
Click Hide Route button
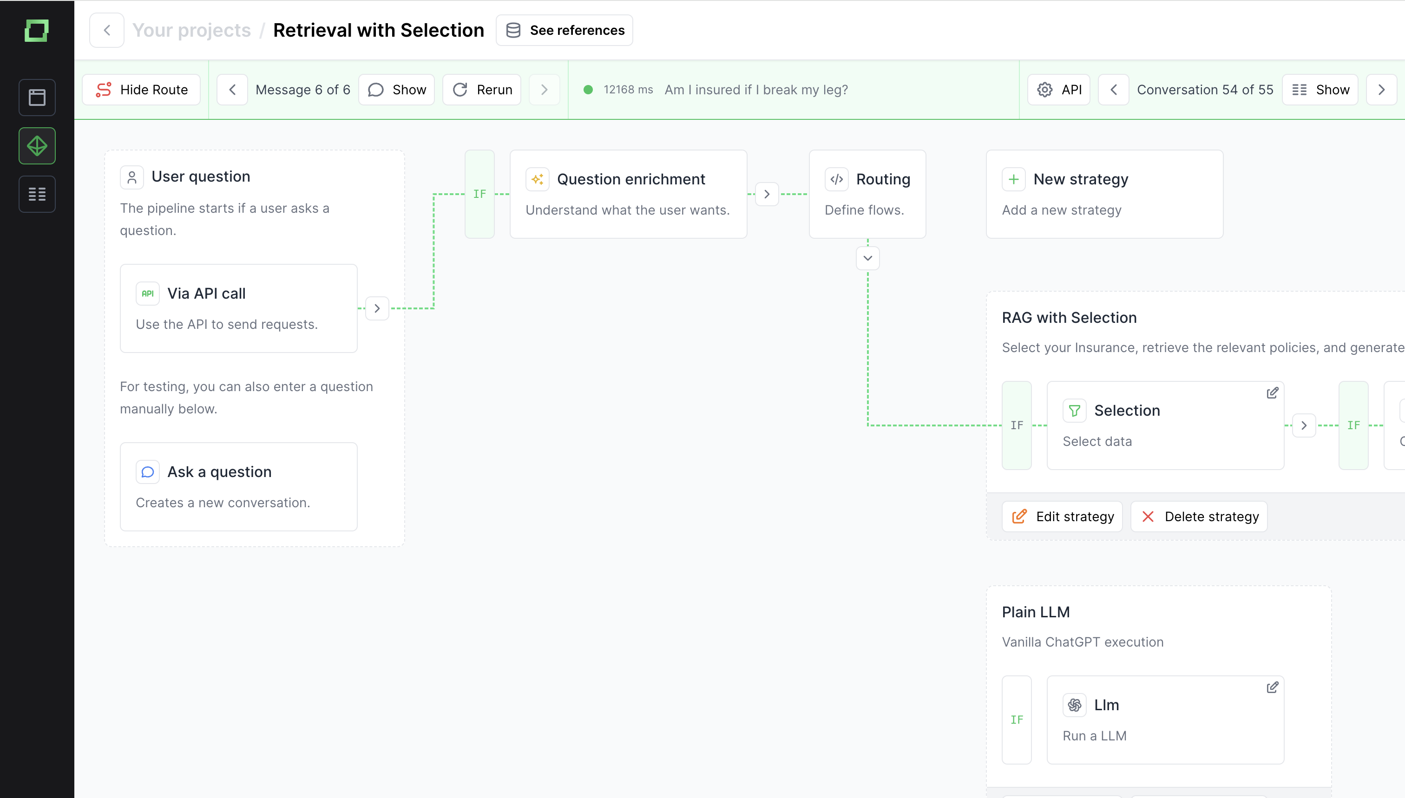(141, 89)
